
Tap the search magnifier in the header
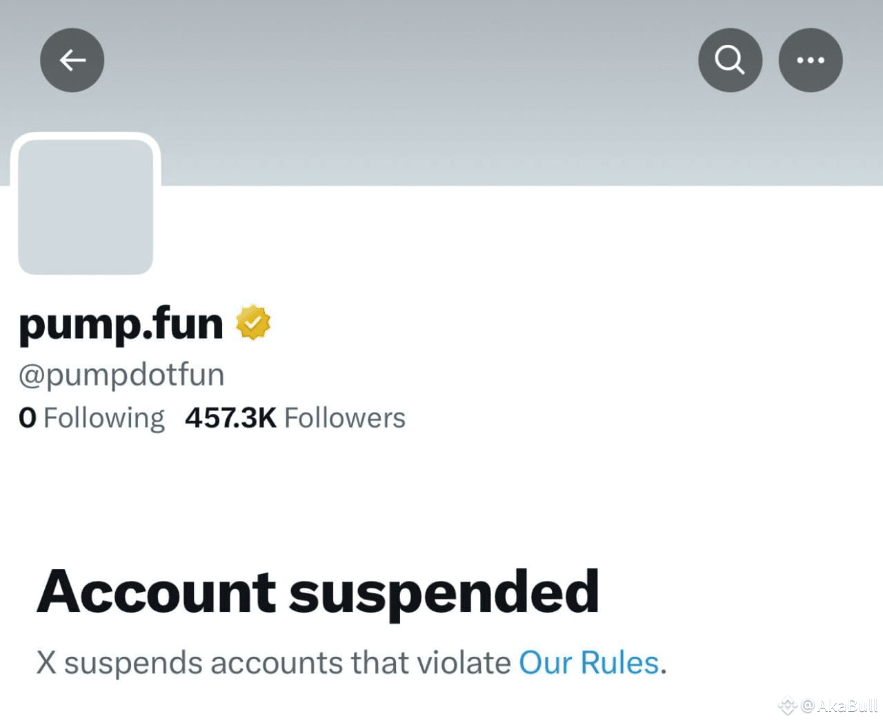tap(730, 60)
